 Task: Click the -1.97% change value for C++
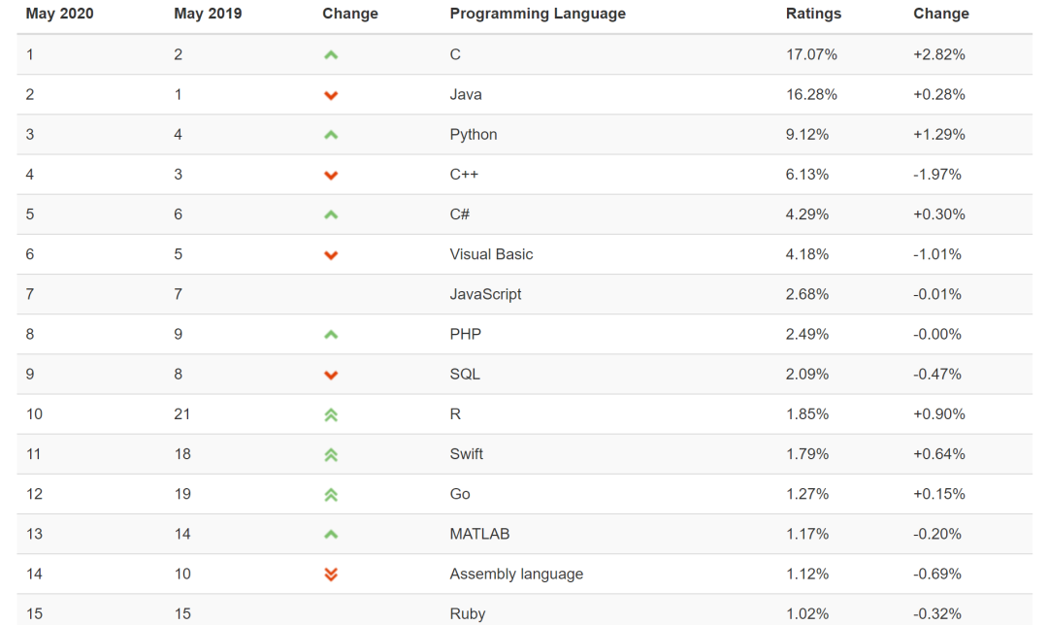pos(937,175)
